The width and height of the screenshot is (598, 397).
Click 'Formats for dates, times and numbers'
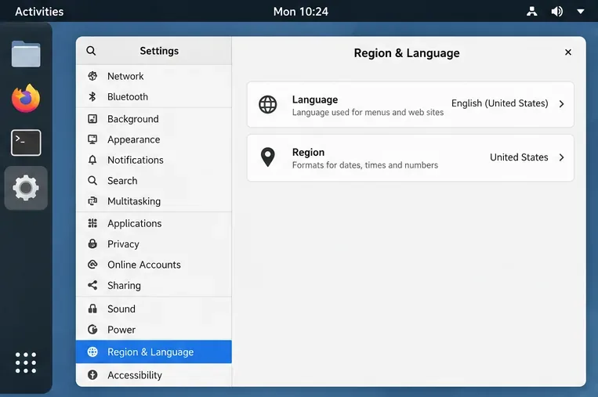pyautogui.click(x=365, y=165)
